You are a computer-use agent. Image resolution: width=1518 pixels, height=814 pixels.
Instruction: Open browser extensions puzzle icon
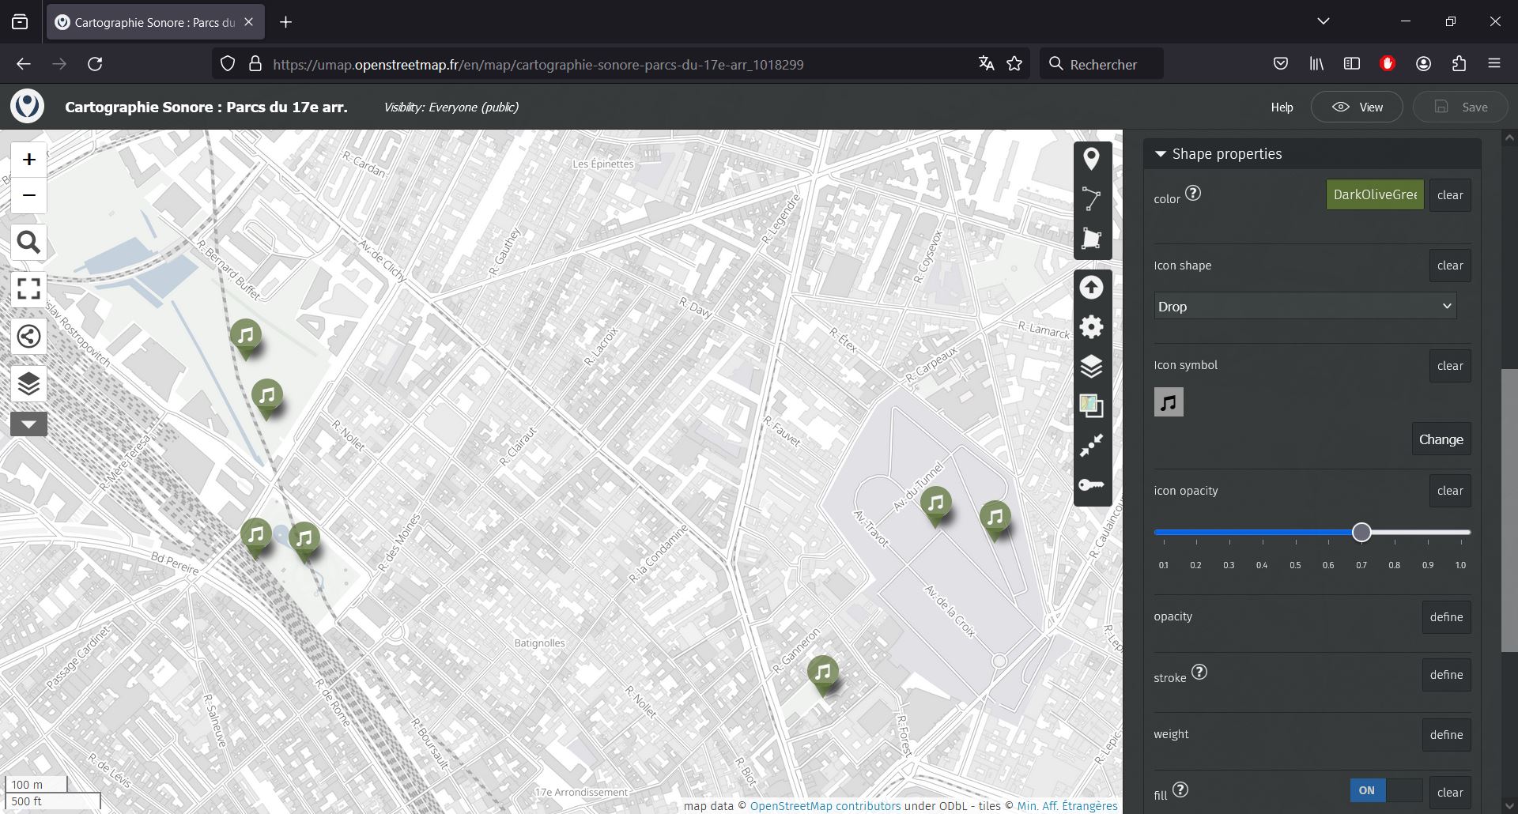(1459, 64)
